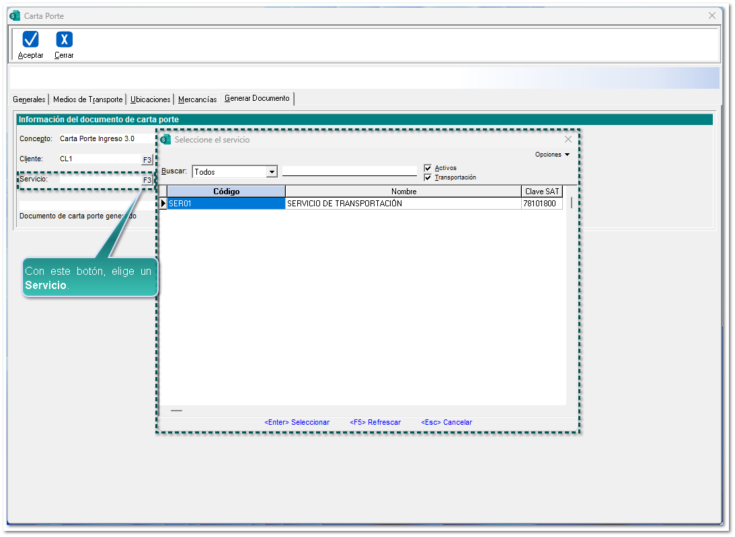Click the Cerrar X icon

(x=64, y=40)
